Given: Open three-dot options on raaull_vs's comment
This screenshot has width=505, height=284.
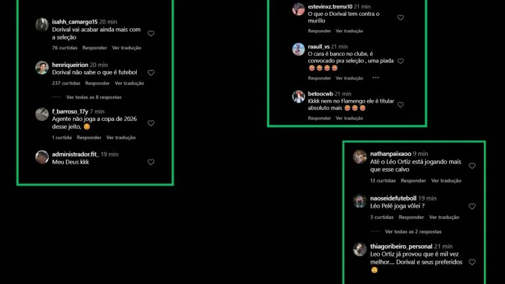Looking at the screenshot, I should coord(376,78).
